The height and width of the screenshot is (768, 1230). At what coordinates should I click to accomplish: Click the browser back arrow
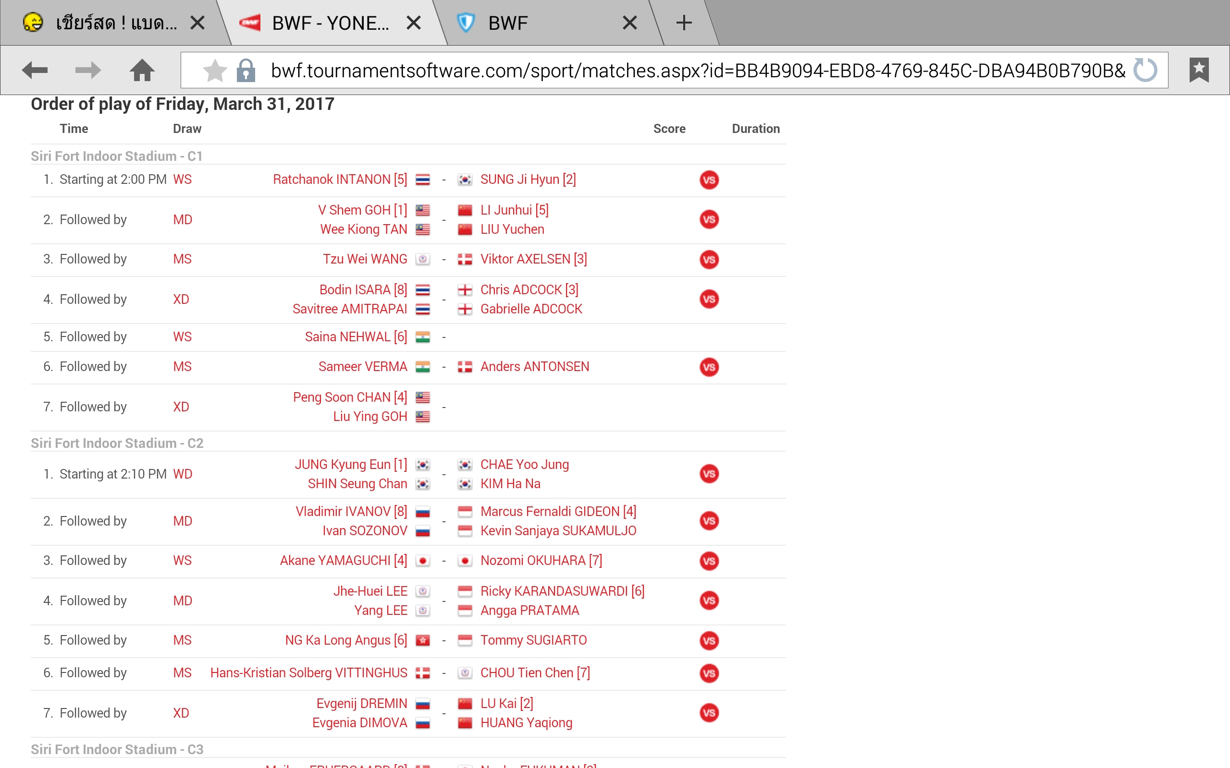pyautogui.click(x=35, y=70)
